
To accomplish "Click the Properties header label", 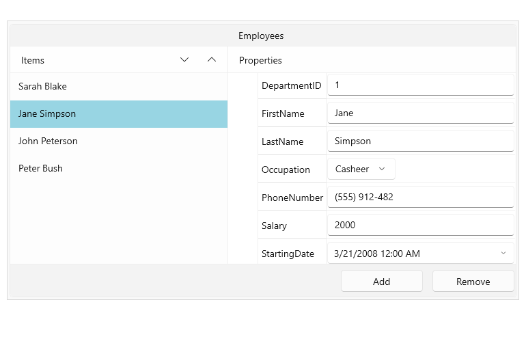I will tap(260, 60).
